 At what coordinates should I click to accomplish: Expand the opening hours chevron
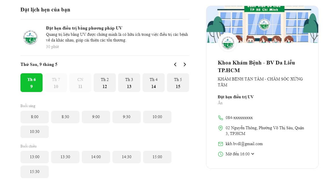(x=253, y=154)
